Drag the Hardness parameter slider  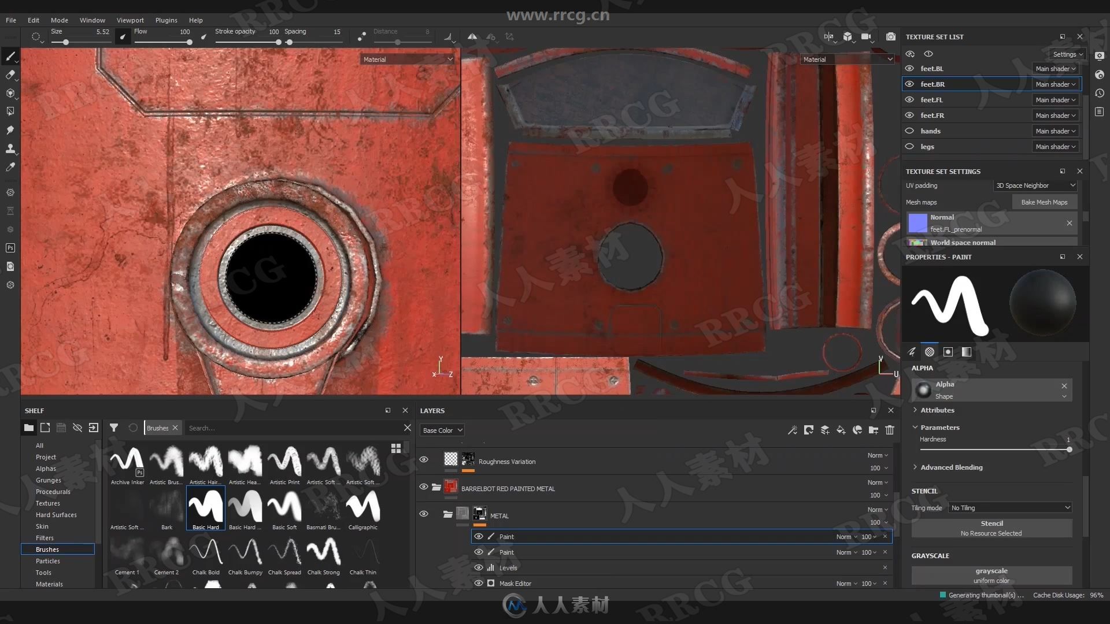point(1068,449)
